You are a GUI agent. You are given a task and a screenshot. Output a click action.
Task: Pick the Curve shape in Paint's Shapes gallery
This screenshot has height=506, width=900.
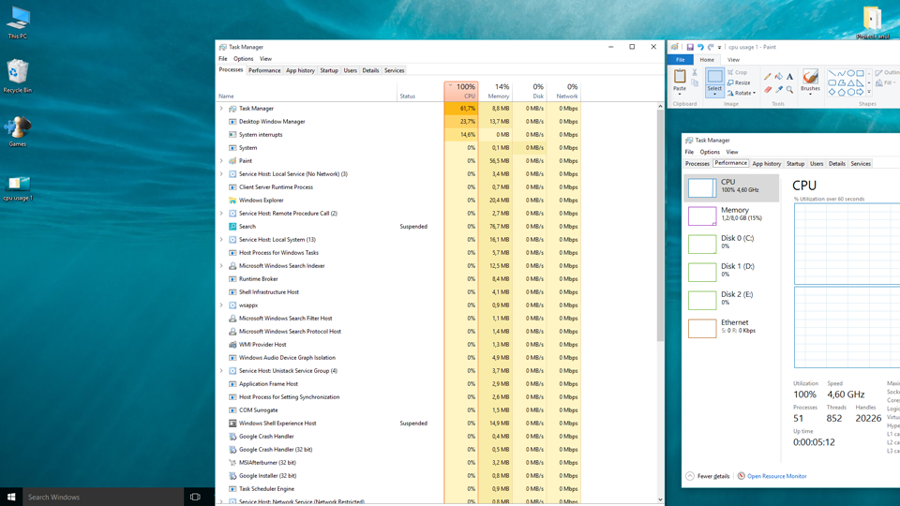point(842,73)
